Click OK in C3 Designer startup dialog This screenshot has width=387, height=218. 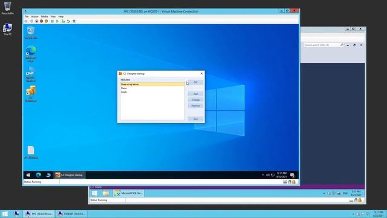click(195, 82)
